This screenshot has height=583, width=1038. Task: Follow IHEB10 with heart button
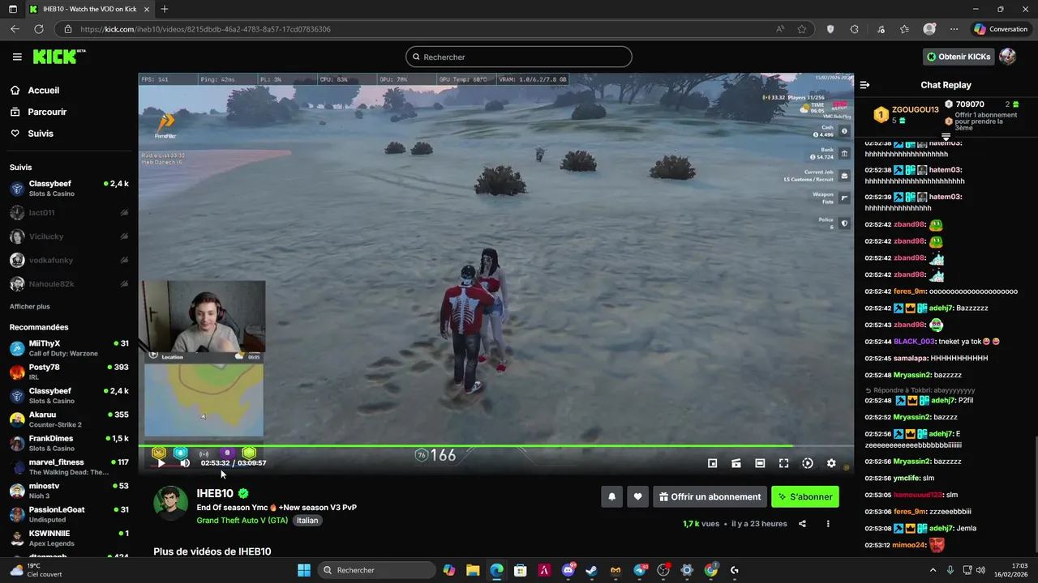[638, 496]
